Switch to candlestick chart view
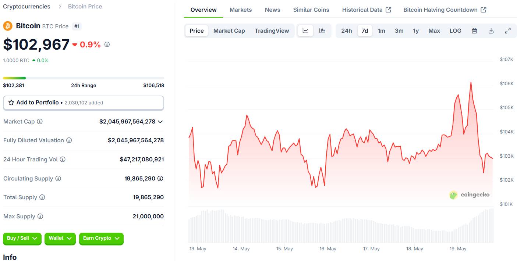This screenshot has width=517, height=261. point(322,31)
